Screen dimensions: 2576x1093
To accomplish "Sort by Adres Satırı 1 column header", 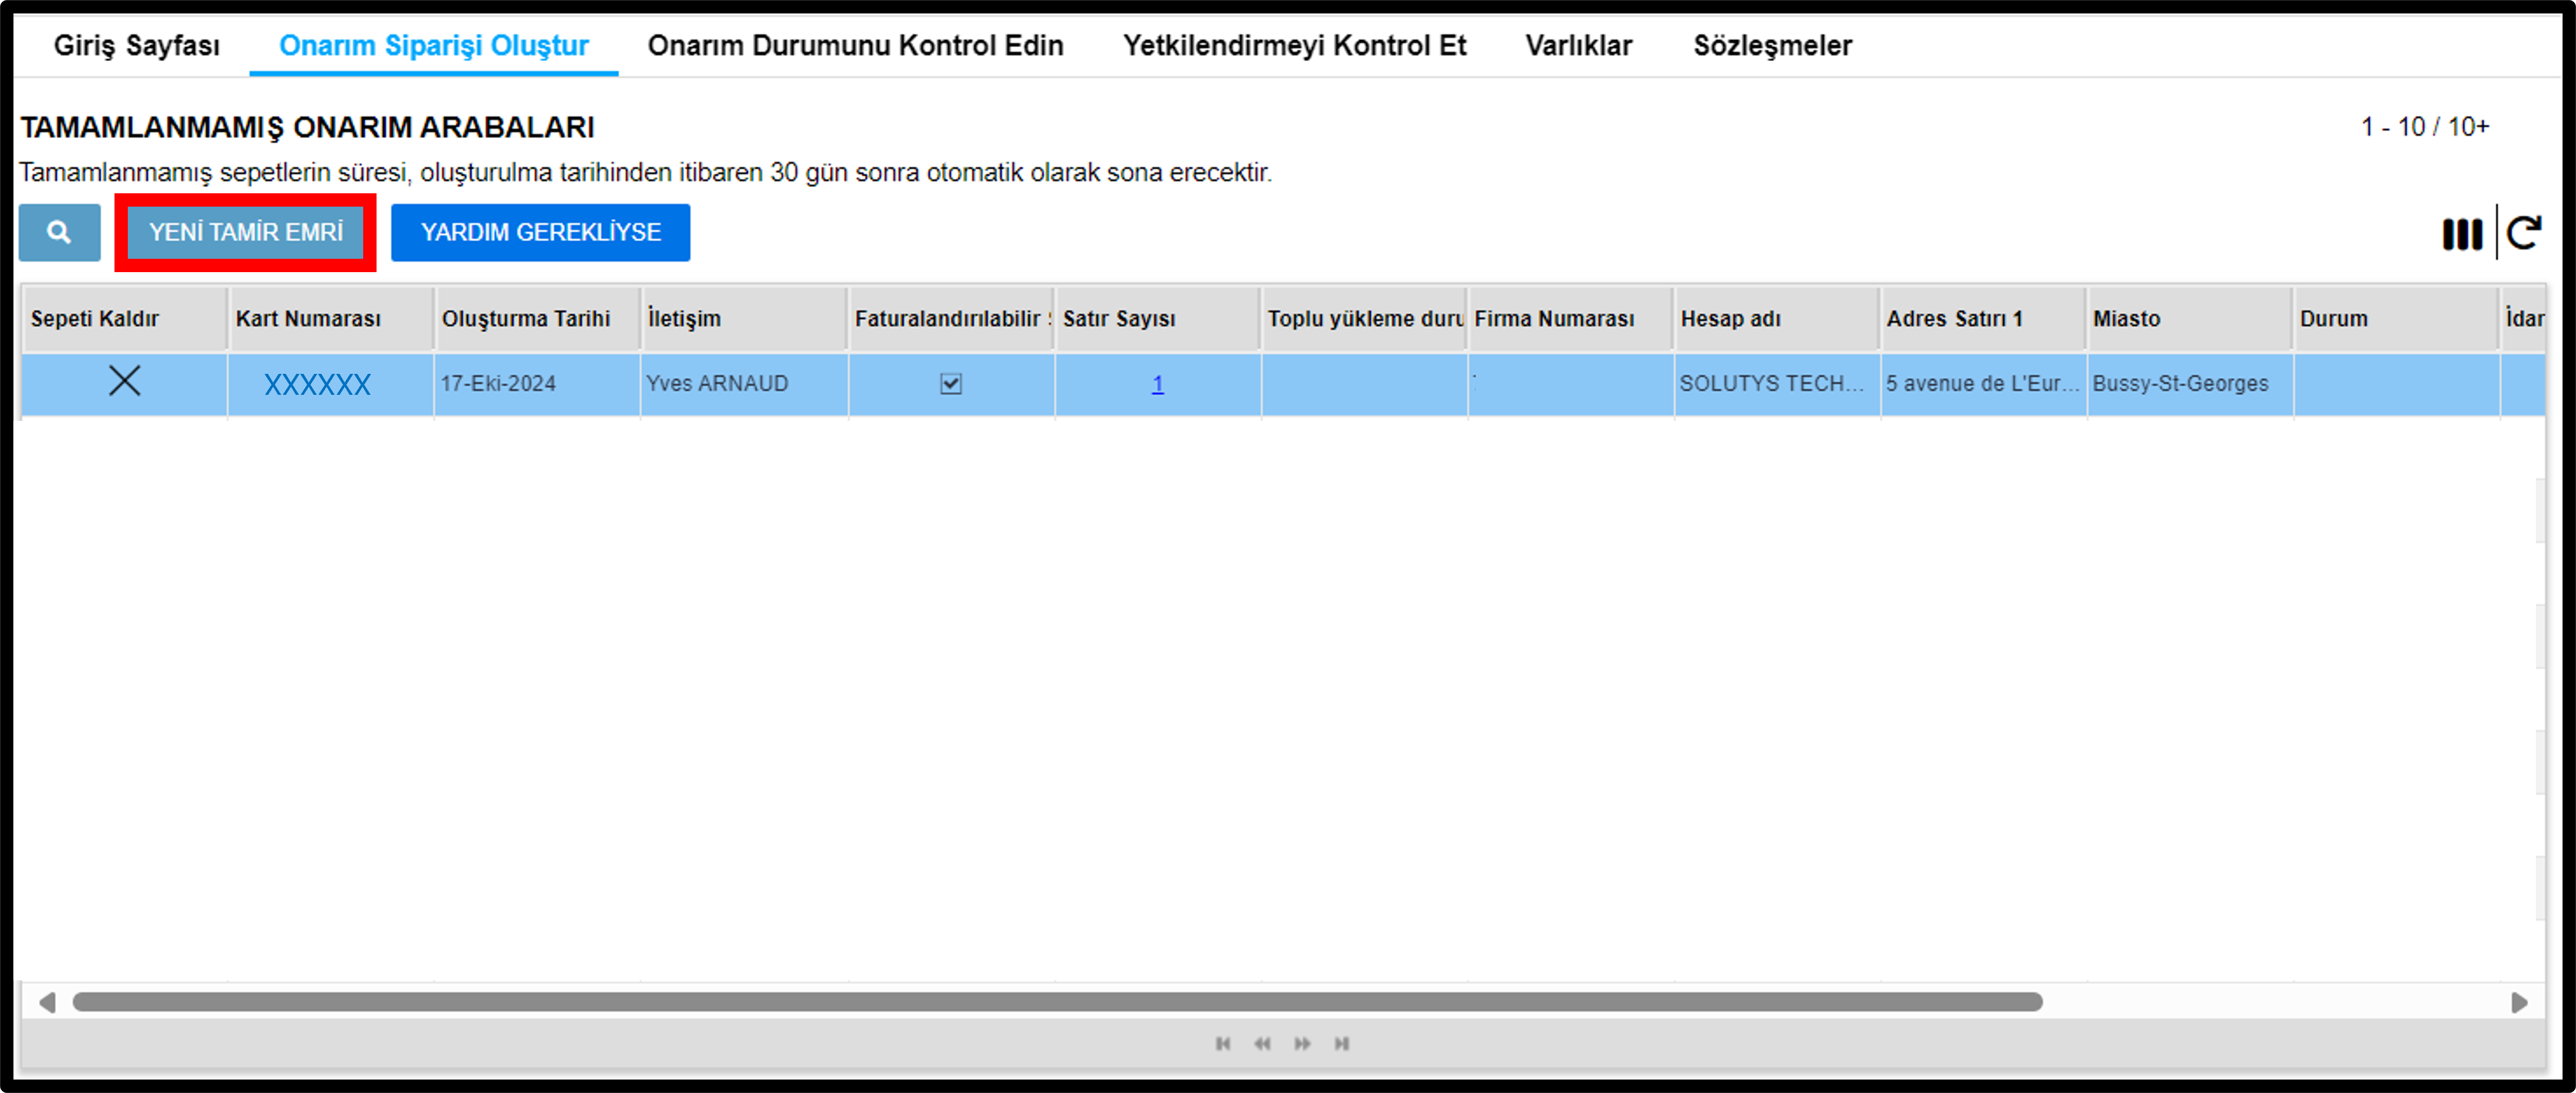I will click(1983, 318).
